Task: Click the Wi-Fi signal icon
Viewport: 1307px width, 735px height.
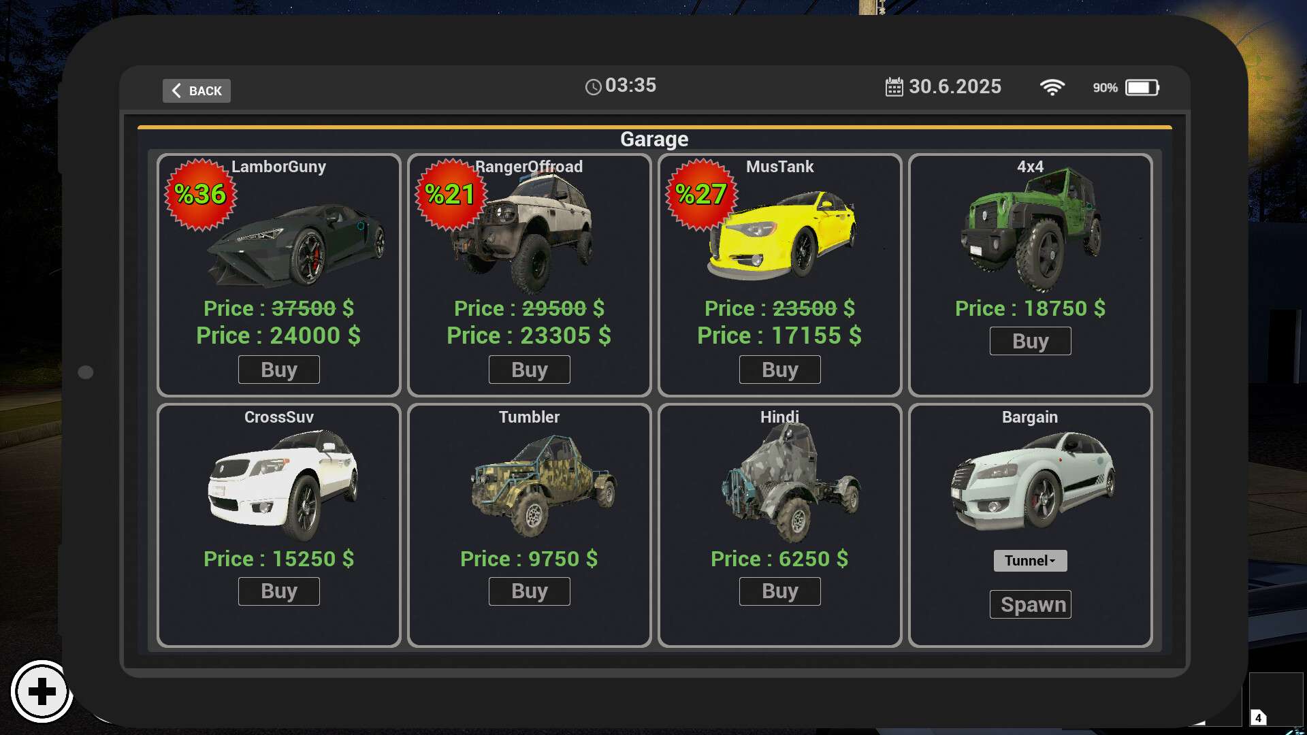Action: point(1052,87)
